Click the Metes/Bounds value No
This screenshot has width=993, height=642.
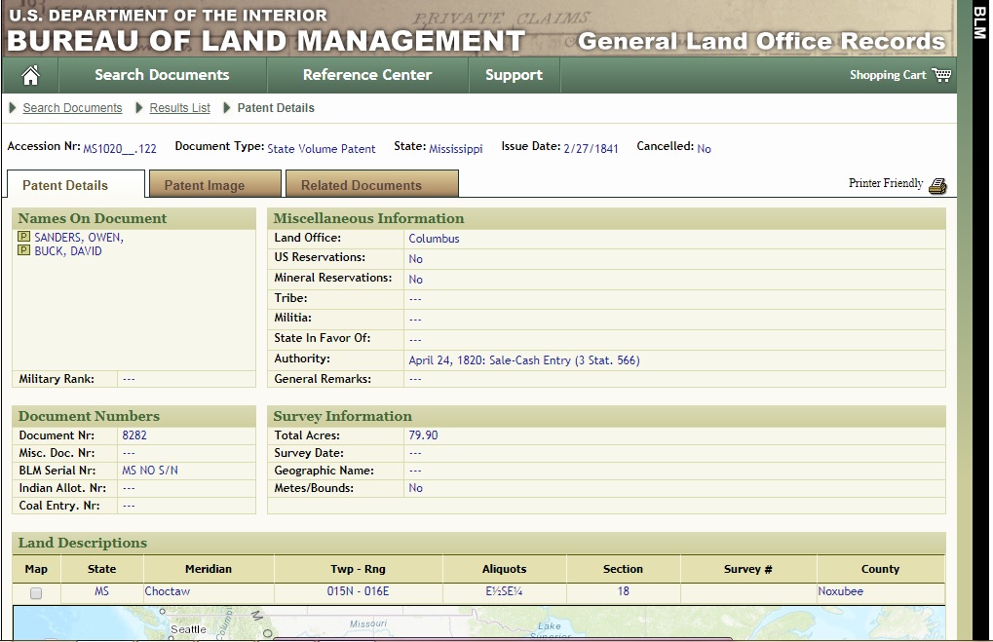click(415, 488)
